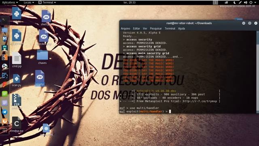Open the Locais menu
This screenshot has width=259, height=146.
pyautogui.click(x=29, y=2)
